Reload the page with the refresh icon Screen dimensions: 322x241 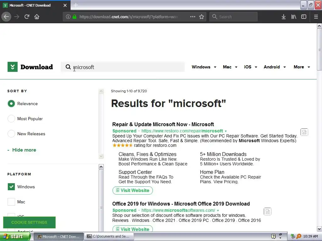click(27, 17)
